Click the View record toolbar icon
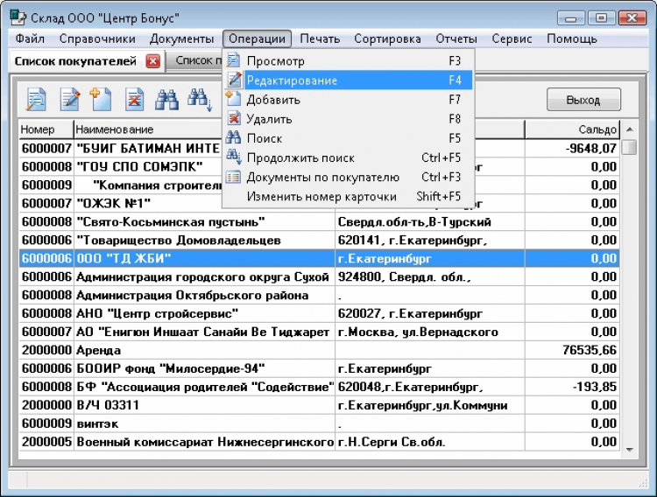 pyautogui.click(x=36, y=99)
